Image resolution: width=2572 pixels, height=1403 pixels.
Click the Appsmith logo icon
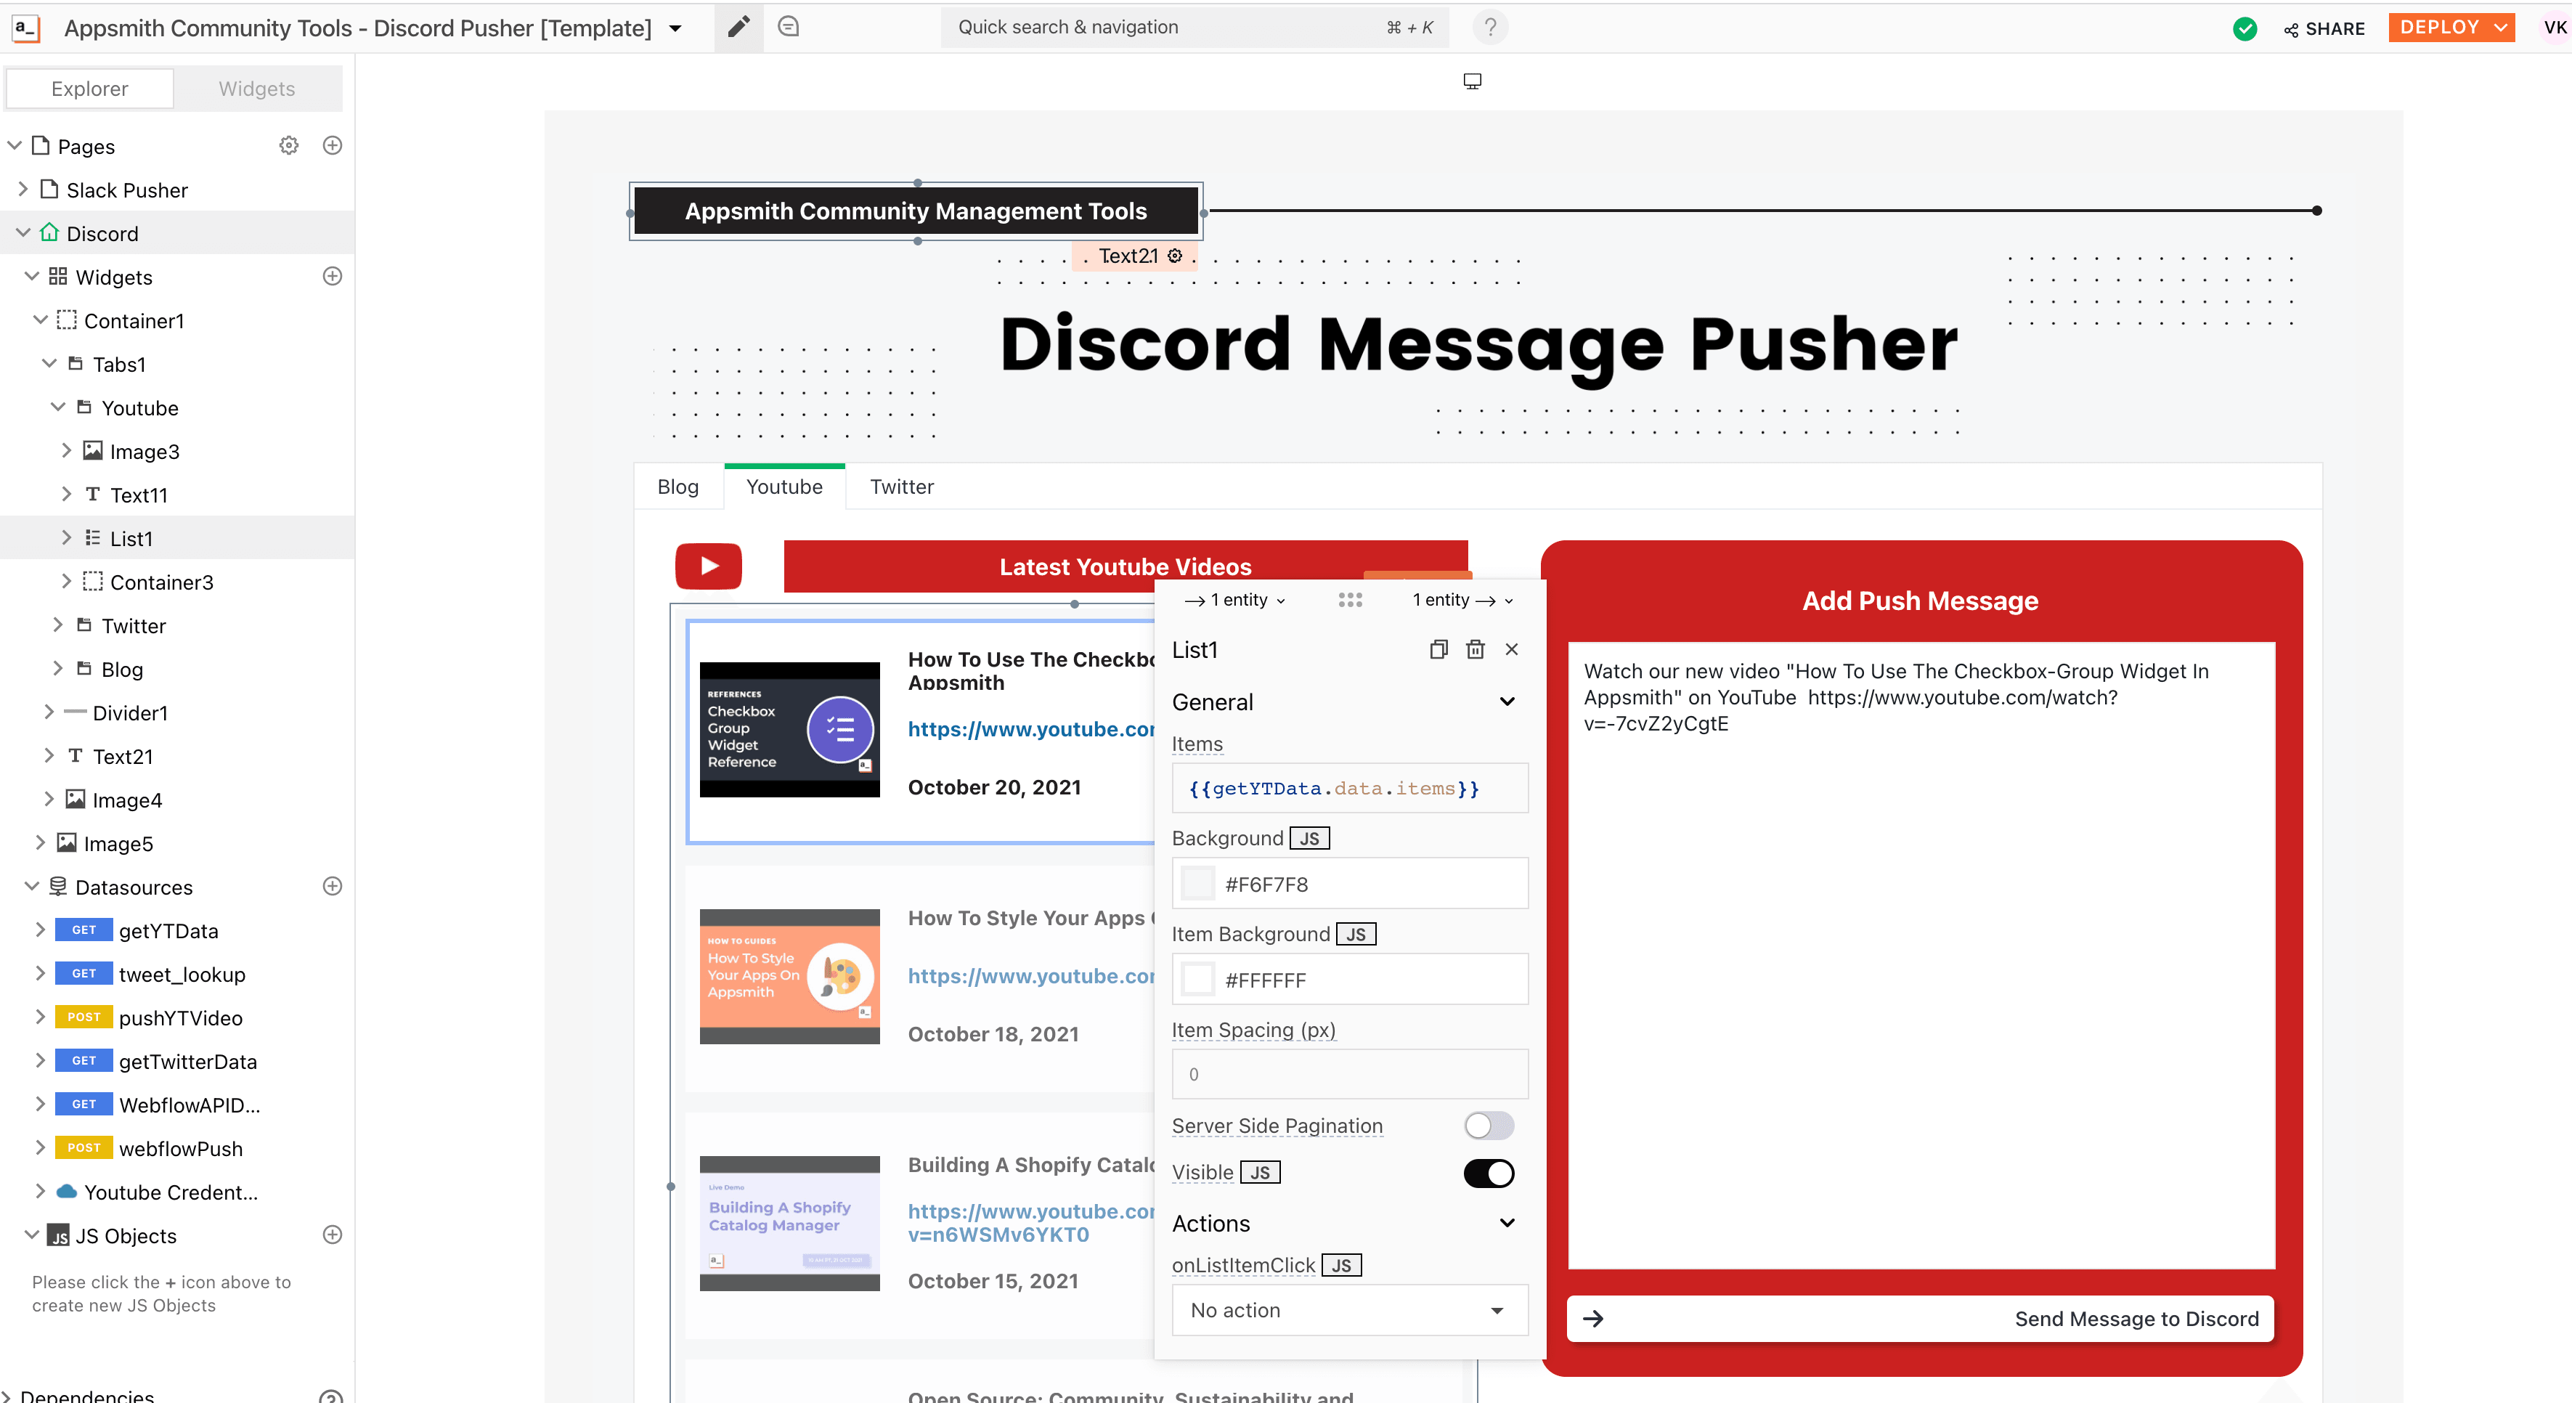26,28
